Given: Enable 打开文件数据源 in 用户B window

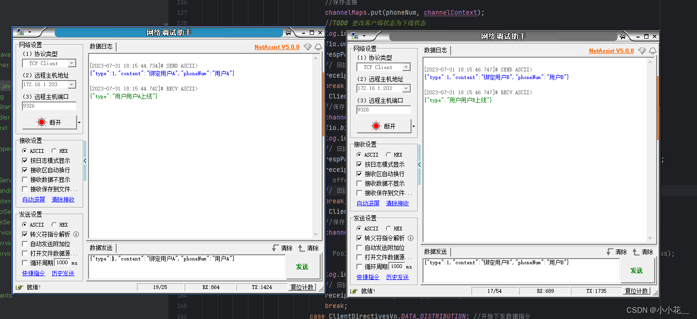Looking at the screenshot, I should point(360,257).
